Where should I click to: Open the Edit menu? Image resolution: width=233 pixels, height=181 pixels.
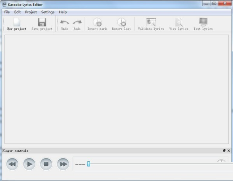click(x=18, y=12)
